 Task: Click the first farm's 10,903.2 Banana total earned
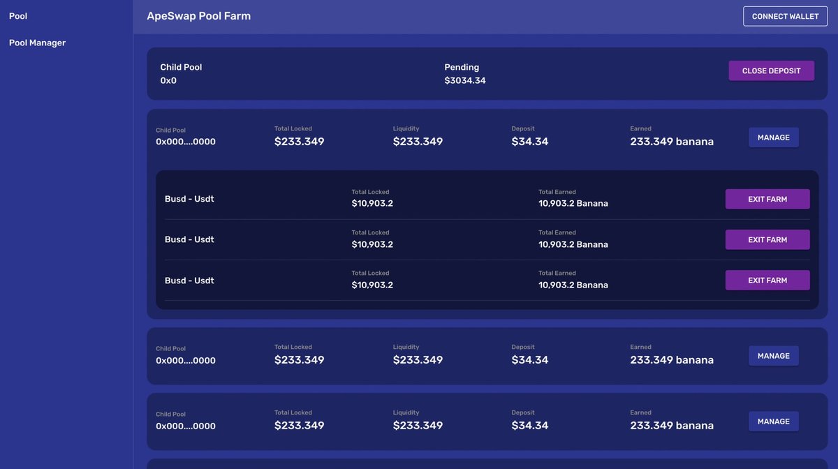[x=573, y=204]
